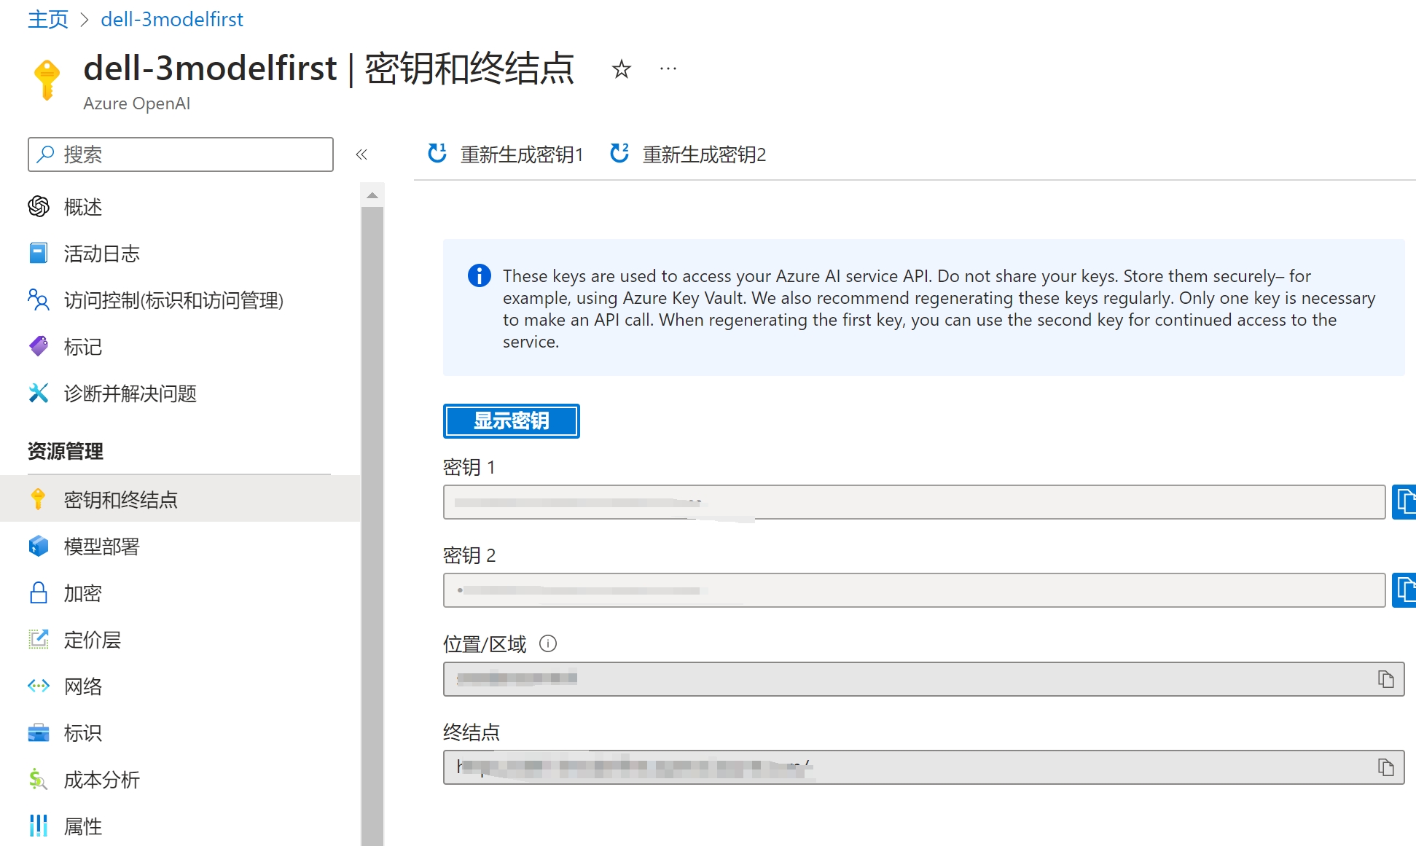The height and width of the screenshot is (846, 1416).
Task: Click the people icon beside 访问控制
Action: (x=39, y=300)
